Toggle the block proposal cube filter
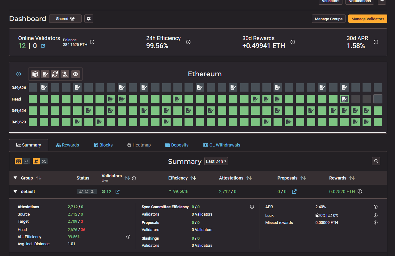Viewport: 395px width, 256px height. (x=35, y=74)
